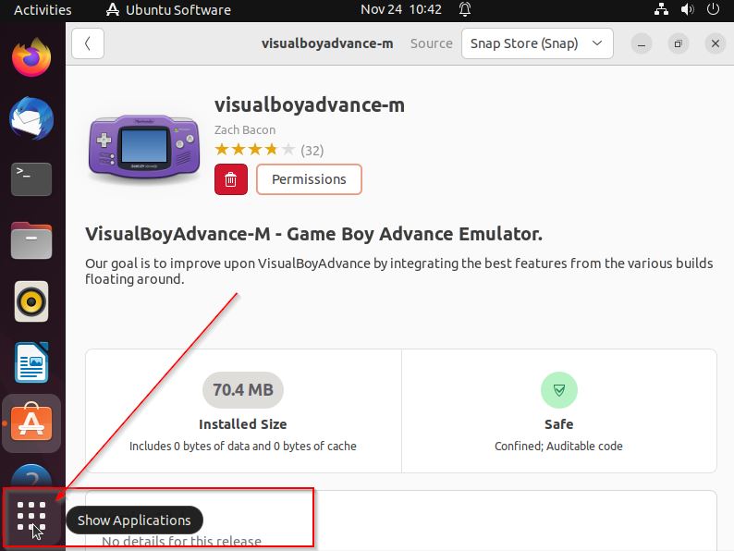Click the Game Boy Advance app thumbnail

(x=144, y=146)
